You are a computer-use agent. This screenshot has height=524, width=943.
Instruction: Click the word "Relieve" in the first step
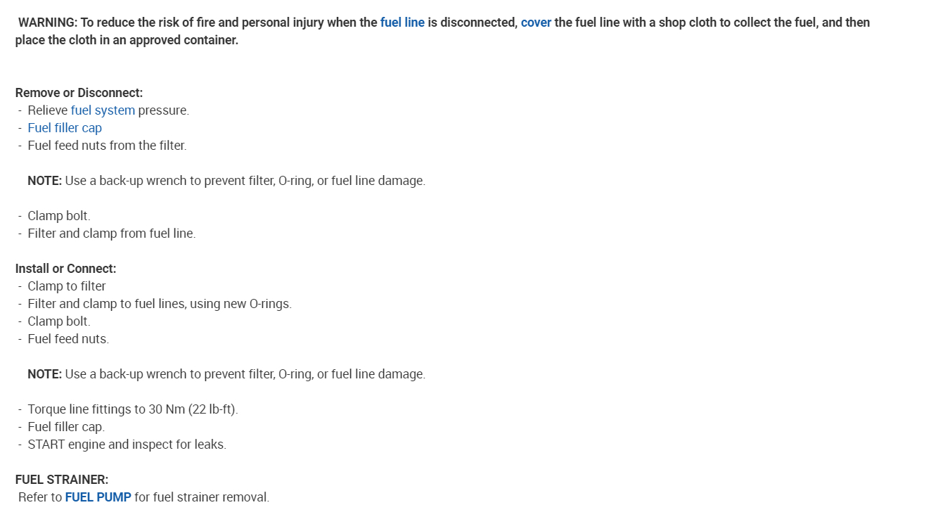(x=48, y=110)
